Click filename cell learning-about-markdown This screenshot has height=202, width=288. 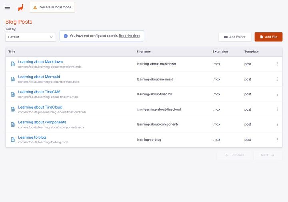[156, 64]
